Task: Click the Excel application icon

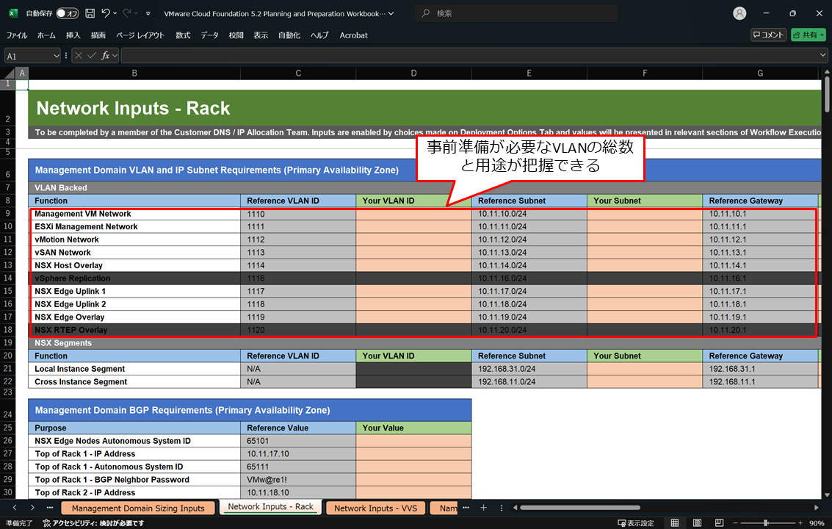Action: [x=12, y=13]
